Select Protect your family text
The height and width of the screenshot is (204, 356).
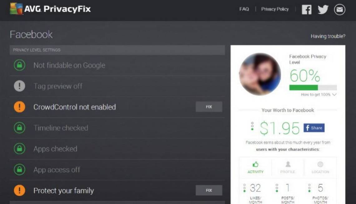tap(64, 191)
